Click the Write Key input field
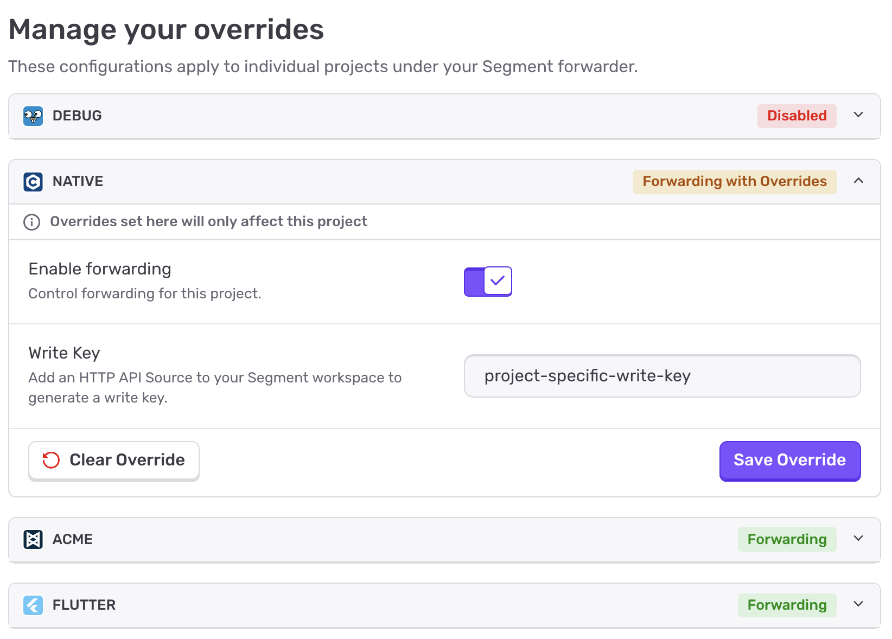Viewport: 892px width, 639px height. click(x=662, y=376)
